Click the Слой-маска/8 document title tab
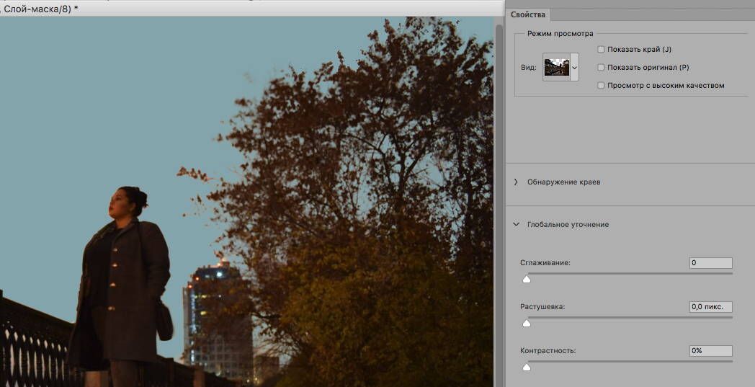 [x=38, y=9]
